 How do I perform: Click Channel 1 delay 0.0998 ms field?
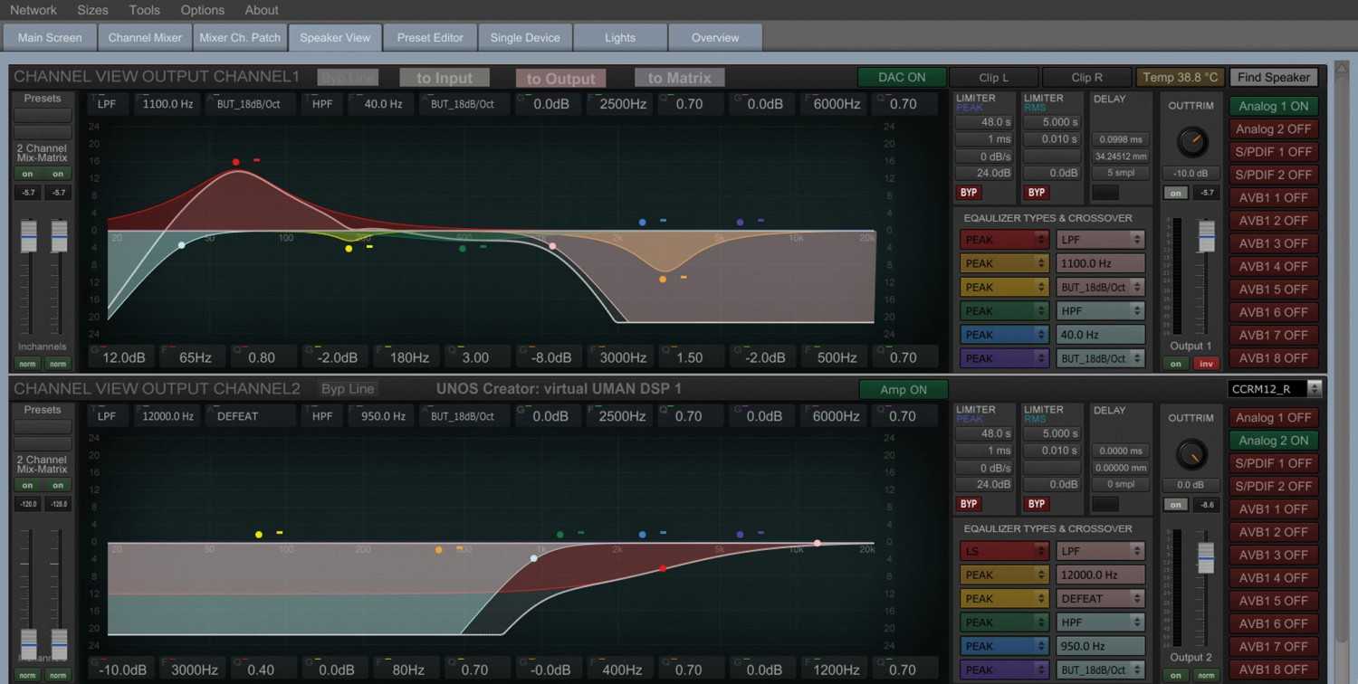point(1121,139)
